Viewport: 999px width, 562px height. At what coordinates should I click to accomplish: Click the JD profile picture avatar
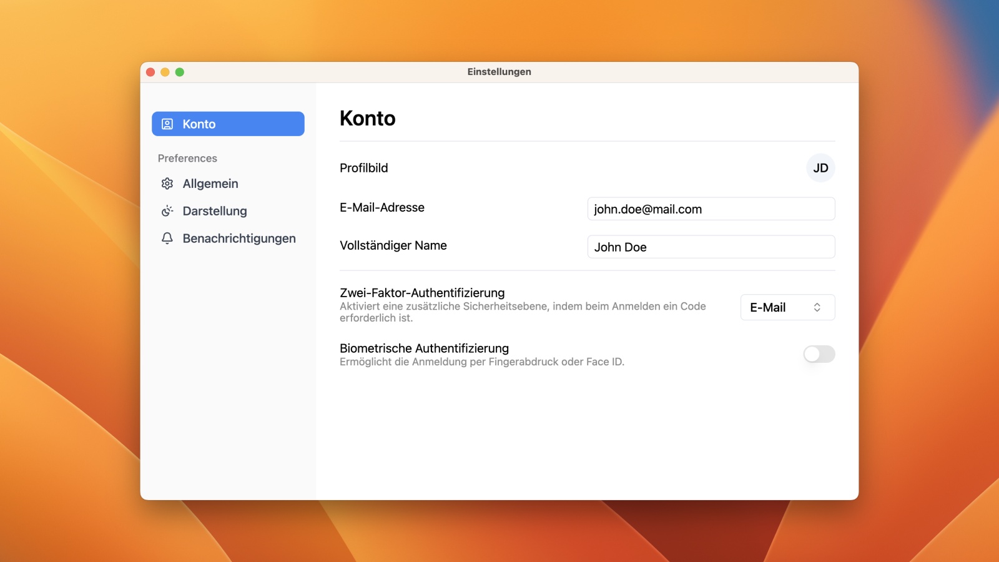pos(820,168)
